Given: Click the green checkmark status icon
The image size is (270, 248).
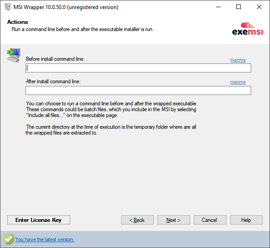Looking at the screenshot, I should click(8, 239).
